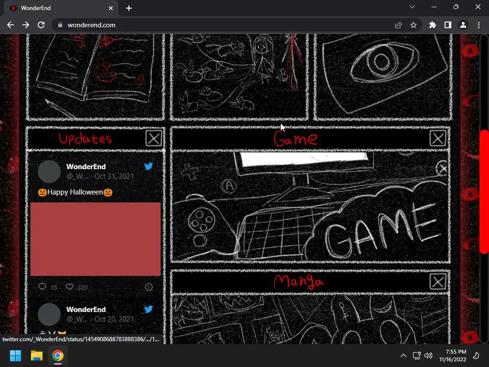
Task: Open the Game sketch image
Action: click(310, 206)
